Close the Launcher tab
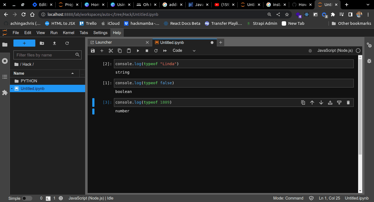Viewport: 374px width, 202px height. [x=147, y=43]
